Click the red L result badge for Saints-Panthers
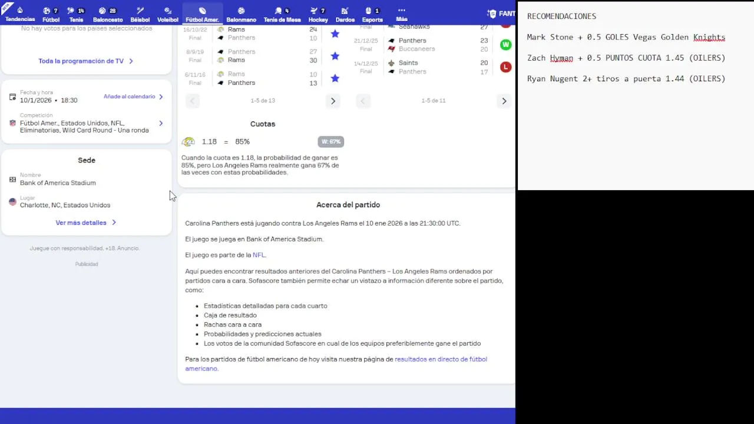 pos(505,67)
